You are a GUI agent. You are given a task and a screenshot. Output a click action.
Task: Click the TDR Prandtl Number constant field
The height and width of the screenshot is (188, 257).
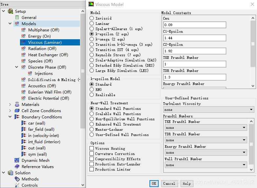(195, 77)
